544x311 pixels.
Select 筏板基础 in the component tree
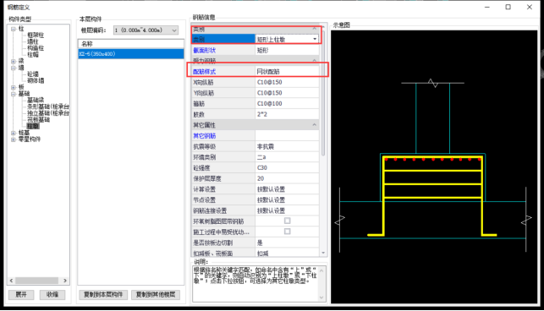click(39, 120)
